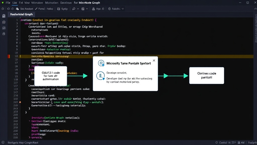Open the Mcmetion menu
257x145 pixels.
click(x=51, y=3)
